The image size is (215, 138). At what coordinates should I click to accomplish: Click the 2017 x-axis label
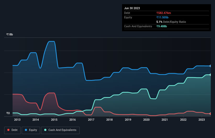91,120
